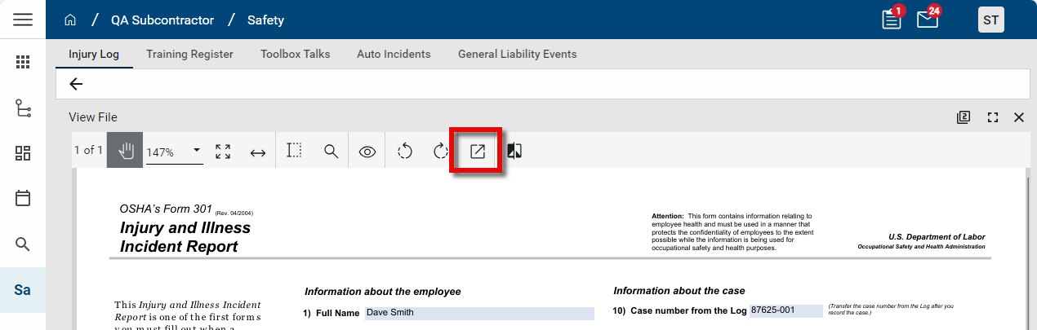Toggle the eye visibility icon
The width and height of the screenshot is (1037, 330).
coord(367,152)
